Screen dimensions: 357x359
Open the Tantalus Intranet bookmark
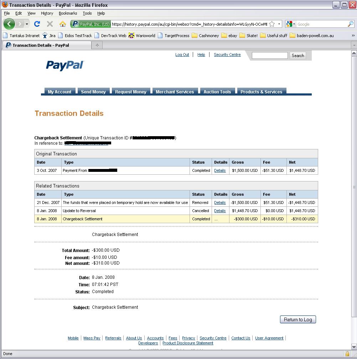(x=21, y=36)
